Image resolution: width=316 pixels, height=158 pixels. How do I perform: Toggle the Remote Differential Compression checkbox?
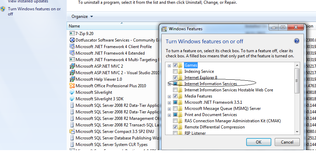pos(175,127)
